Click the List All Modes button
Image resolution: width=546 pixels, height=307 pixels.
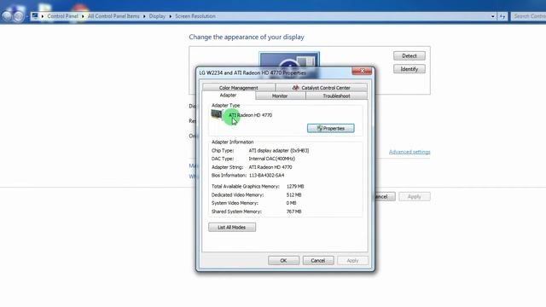click(x=232, y=228)
